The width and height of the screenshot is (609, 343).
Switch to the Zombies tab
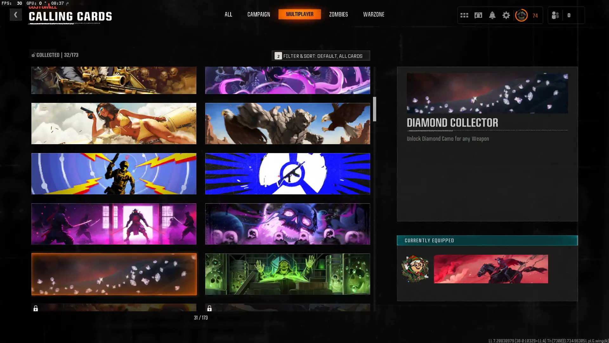coord(338,14)
